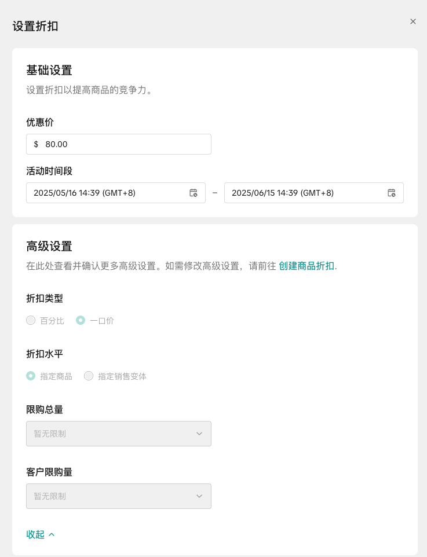Click the 基础设置 section heading

pyautogui.click(x=49, y=70)
